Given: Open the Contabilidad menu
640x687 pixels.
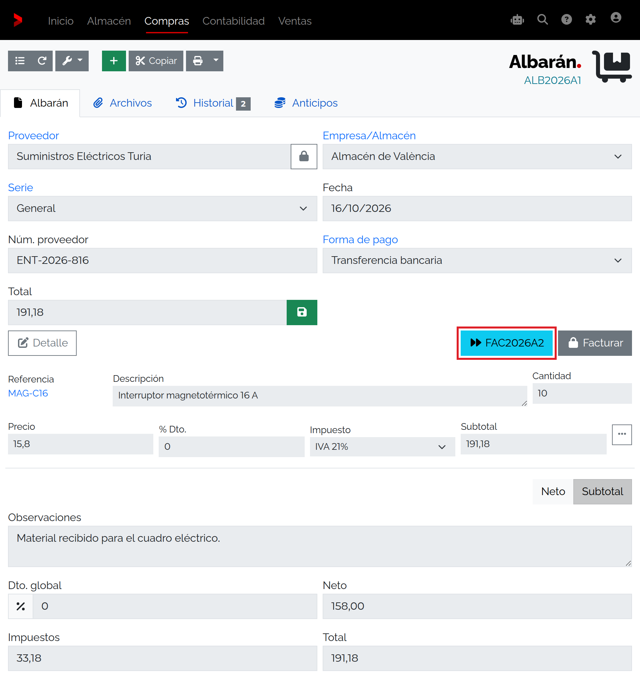Looking at the screenshot, I should pos(233,21).
